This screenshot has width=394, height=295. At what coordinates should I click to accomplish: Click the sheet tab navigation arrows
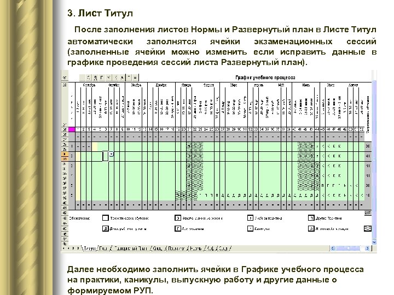point(72,249)
